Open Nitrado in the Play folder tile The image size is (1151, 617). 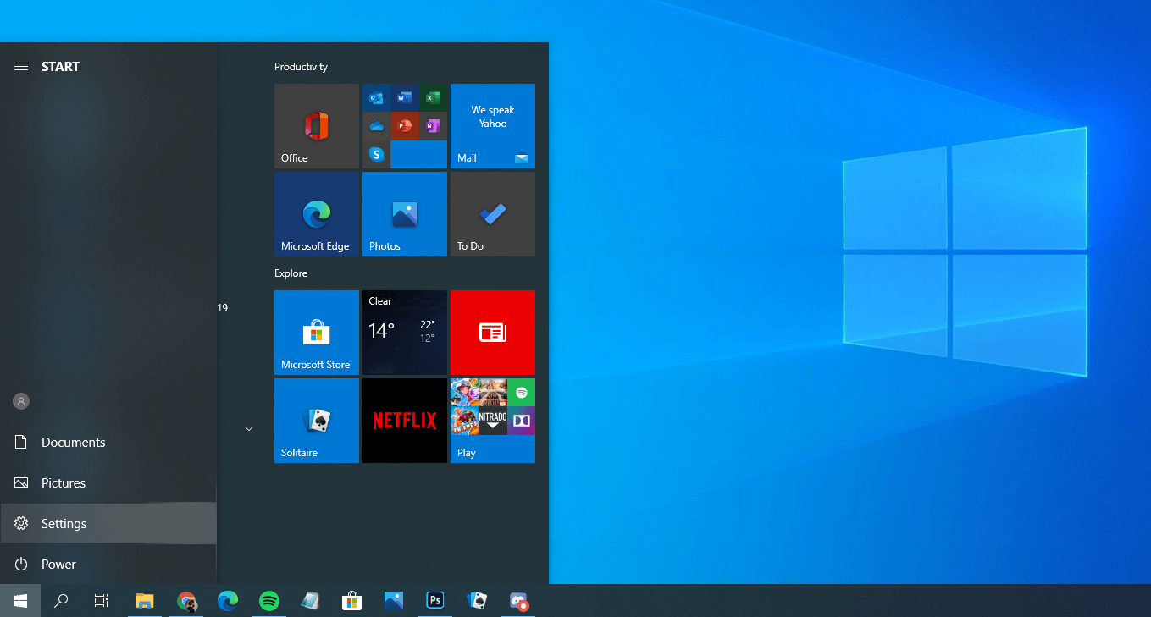tap(493, 421)
